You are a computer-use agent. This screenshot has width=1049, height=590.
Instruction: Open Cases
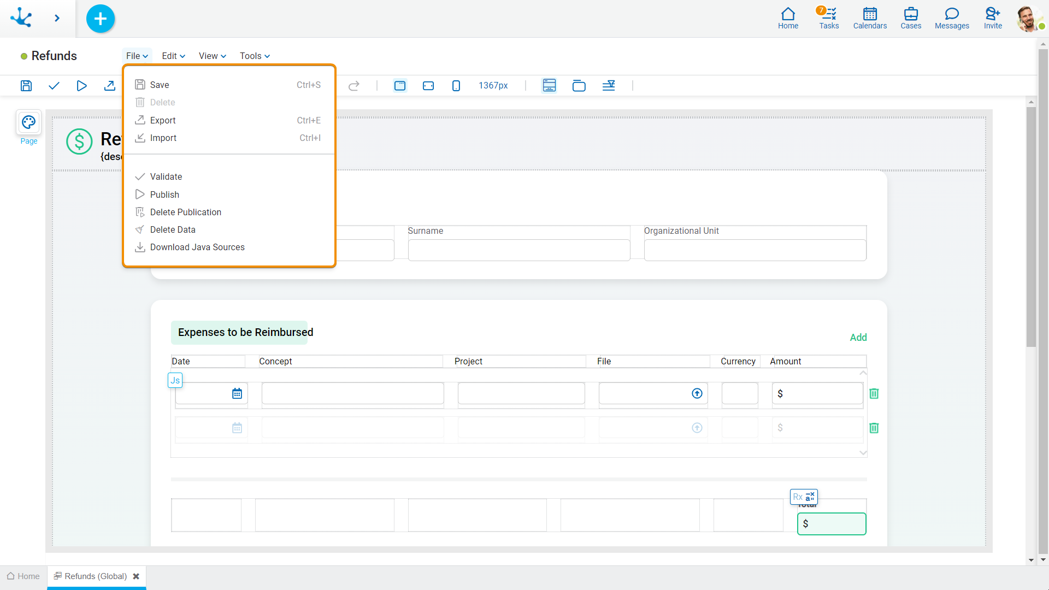(x=911, y=19)
